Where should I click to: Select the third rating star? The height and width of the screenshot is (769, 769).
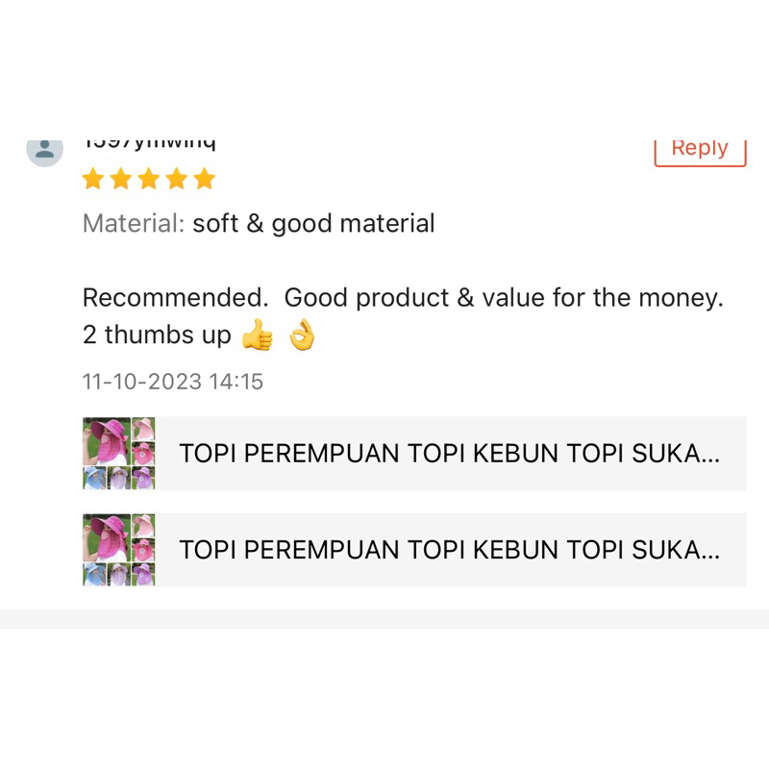[x=149, y=179]
